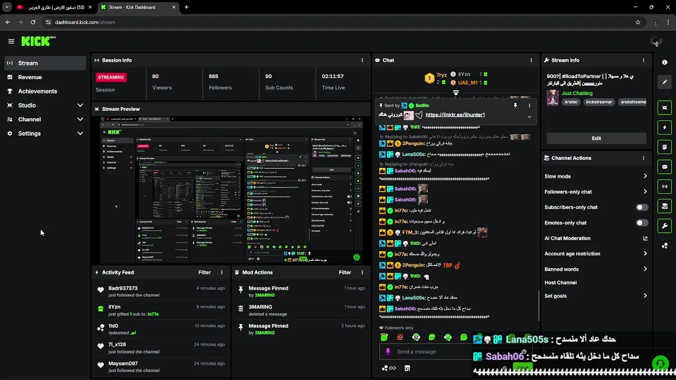This screenshot has width=676, height=380.
Task: Click the kickstreamer stream tag
Action: pos(598,102)
